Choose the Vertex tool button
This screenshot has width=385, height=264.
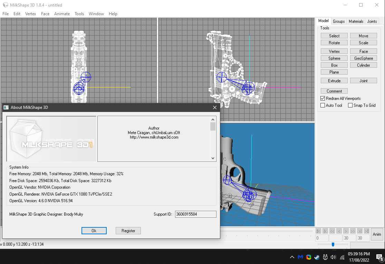click(x=334, y=51)
